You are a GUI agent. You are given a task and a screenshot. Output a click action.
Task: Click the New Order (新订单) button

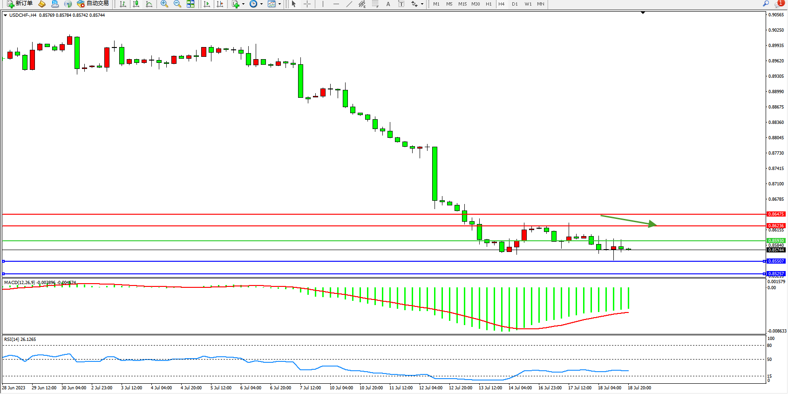[x=20, y=4]
